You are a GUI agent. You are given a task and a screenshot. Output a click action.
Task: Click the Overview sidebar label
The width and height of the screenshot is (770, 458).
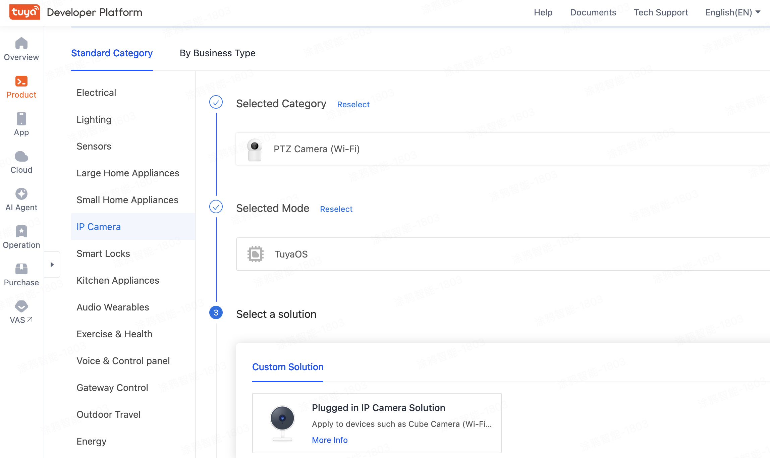pyautogui.click(x=21, y=57)
